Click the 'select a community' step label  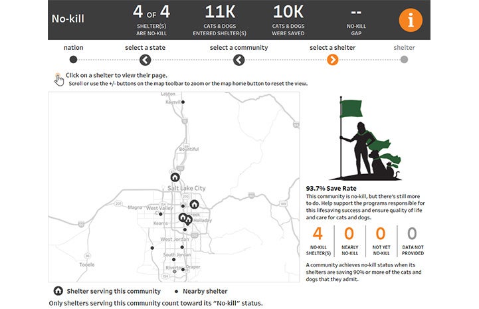tap(239, 48)
